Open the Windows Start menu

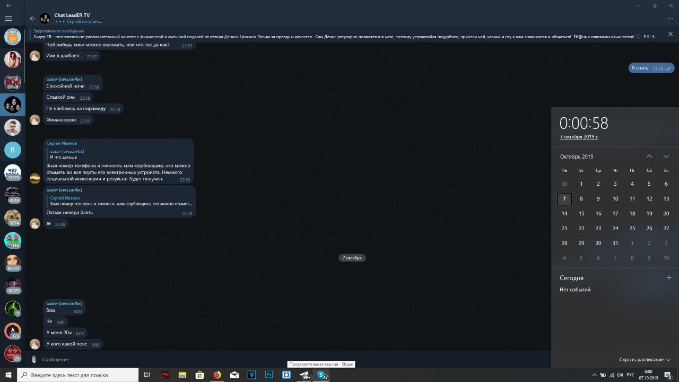[x=8, y=375]
